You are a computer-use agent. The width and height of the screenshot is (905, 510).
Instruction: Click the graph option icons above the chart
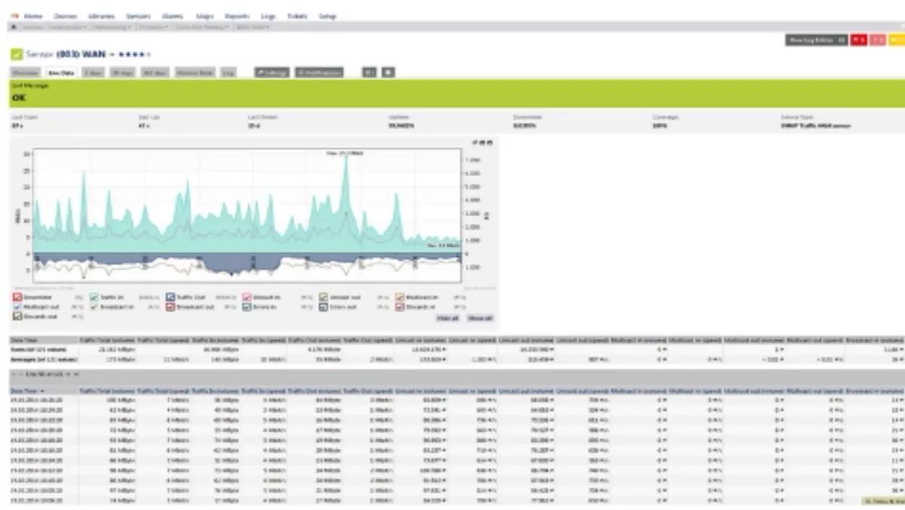pos(483,142)
